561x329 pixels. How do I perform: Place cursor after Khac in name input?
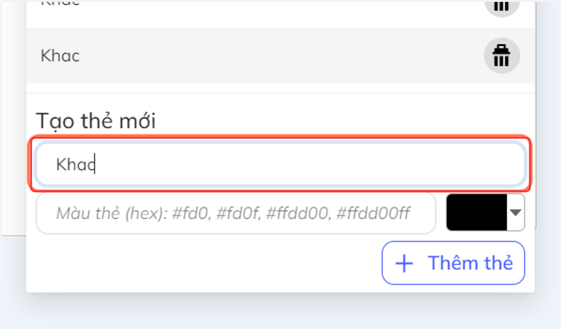95,164
